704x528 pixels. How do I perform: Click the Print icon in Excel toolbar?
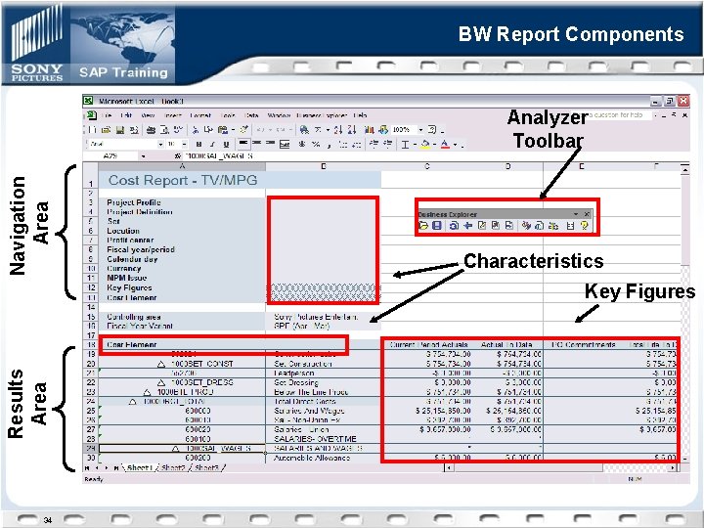point(151,130)
